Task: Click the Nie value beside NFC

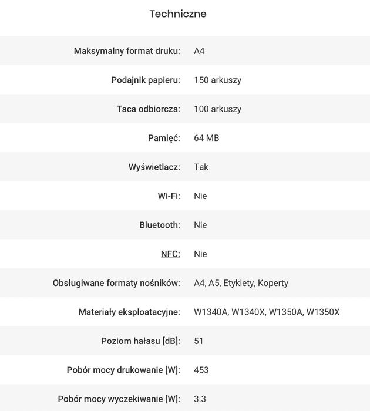Action: [200, 254]
